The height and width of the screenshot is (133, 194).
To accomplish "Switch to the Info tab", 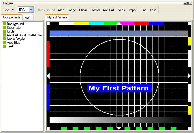I will tap(26, 18).
